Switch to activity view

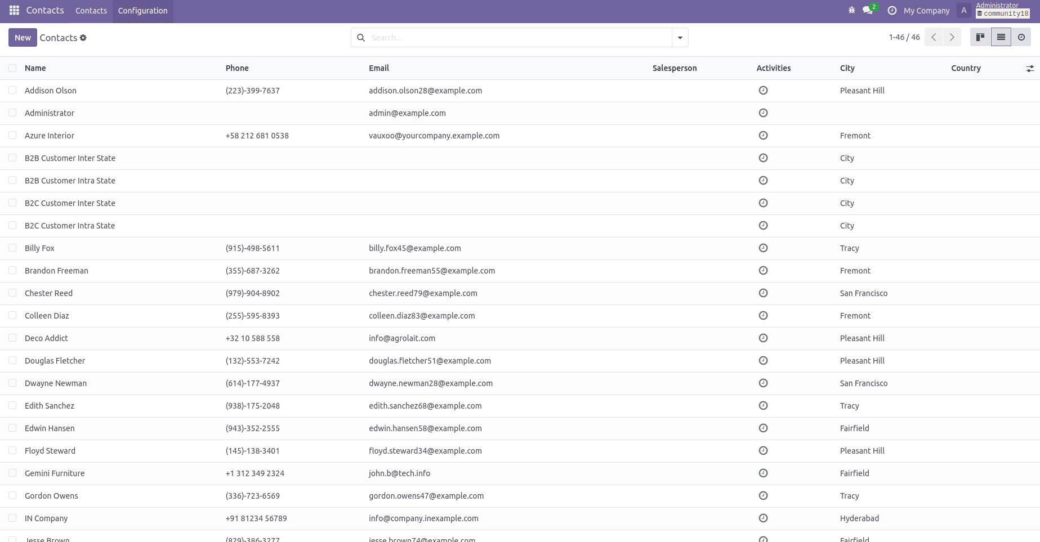point(1021,37)
